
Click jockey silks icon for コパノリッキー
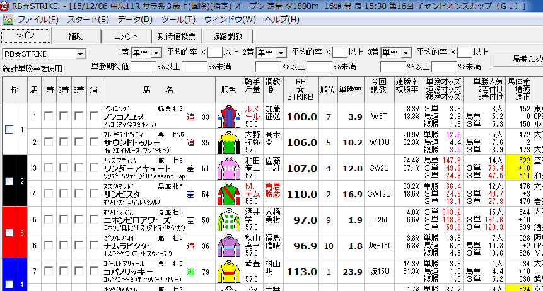(x=228, y=271)
